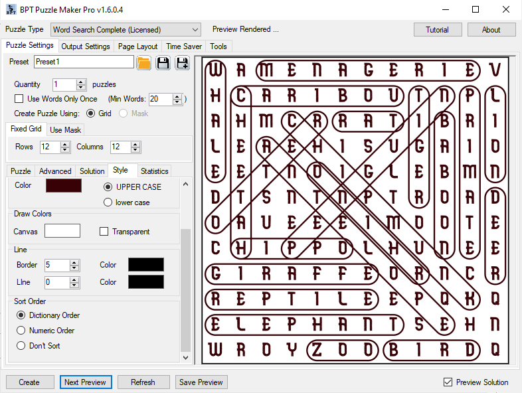
Task: Click Save Preview button
Action: coord(201,382)
